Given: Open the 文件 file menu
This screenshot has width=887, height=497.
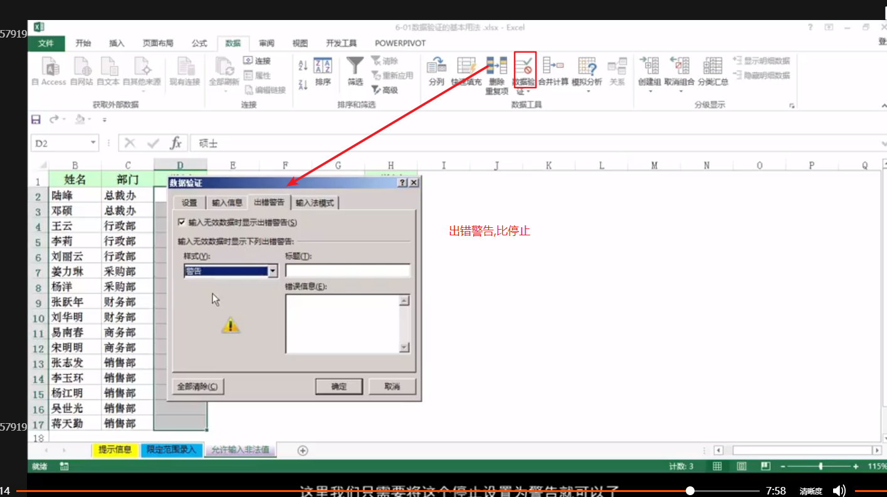Looking at the screenshot, I should point(46,43).
